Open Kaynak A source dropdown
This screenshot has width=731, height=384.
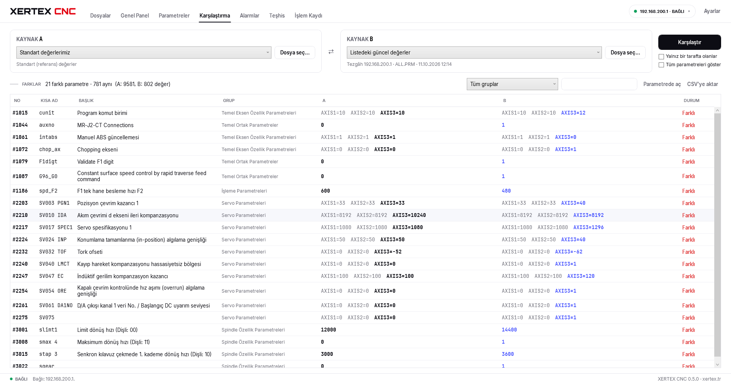144,53
